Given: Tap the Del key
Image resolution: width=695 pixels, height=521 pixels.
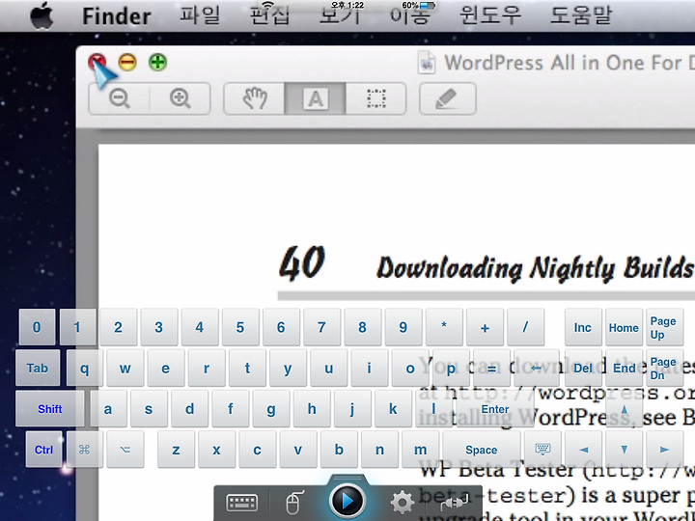Looking at the screenshot, I should click(x=583, y=368).
